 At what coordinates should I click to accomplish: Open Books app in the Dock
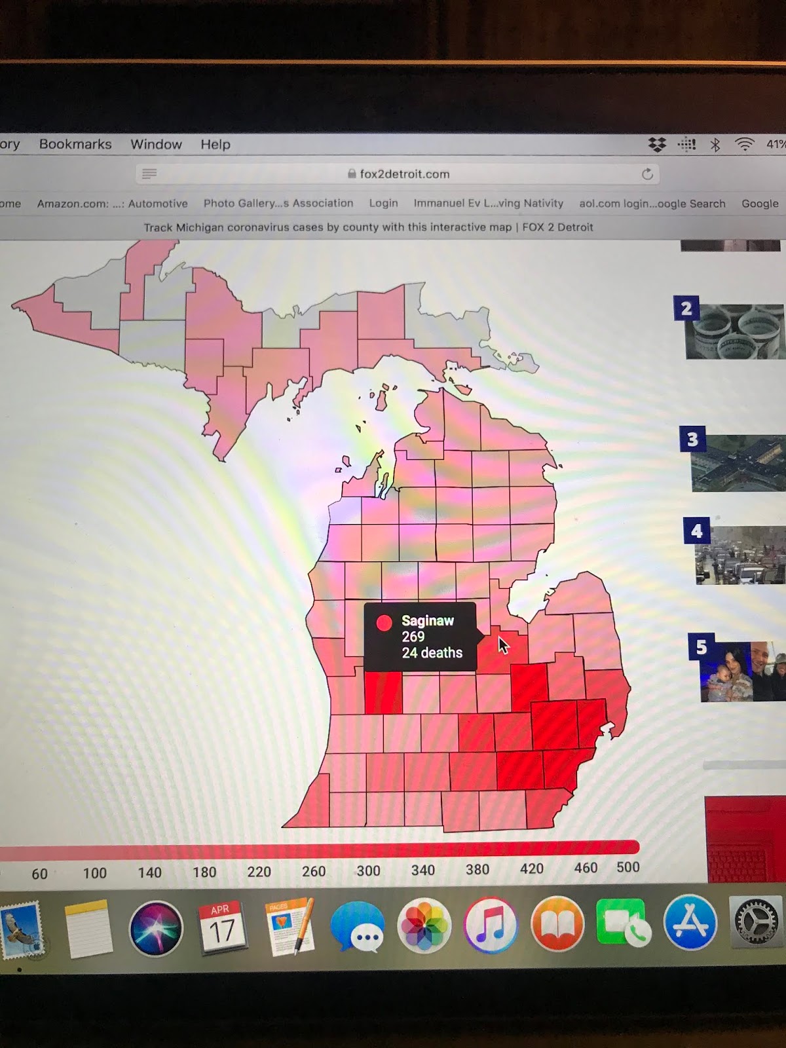[557, 924]
